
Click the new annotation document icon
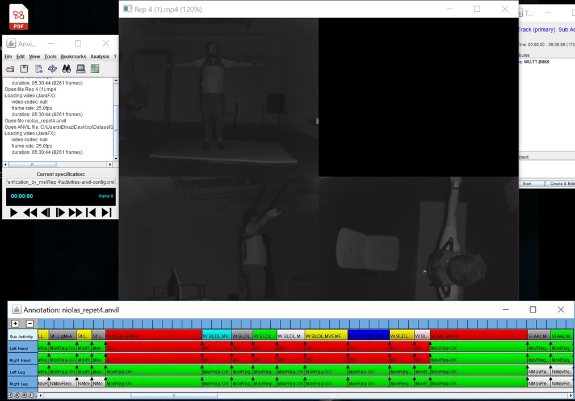click(38, 69)
